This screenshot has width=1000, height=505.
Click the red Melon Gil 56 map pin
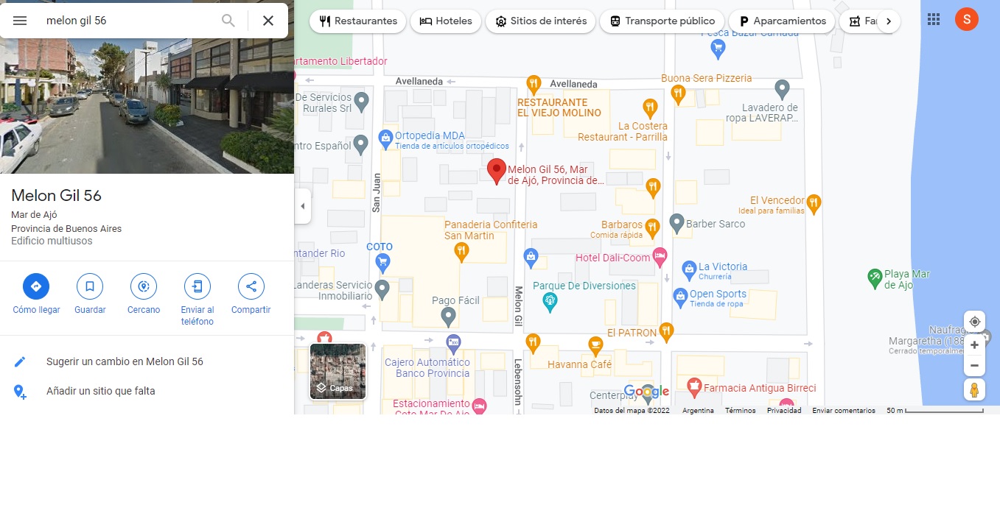(x=497, y=171)
